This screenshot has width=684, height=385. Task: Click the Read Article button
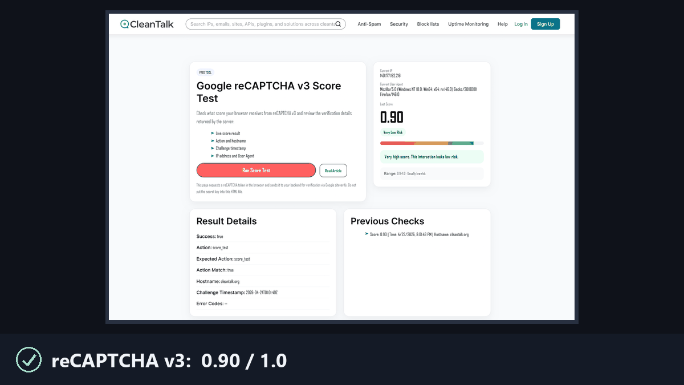[x=333, y=171]
